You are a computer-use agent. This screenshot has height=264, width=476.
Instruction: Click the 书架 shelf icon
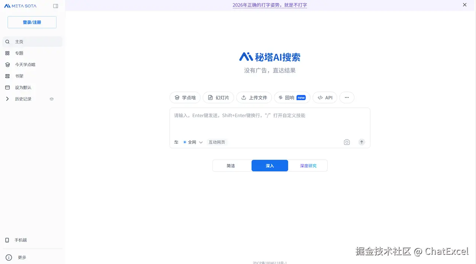(7, 76)
